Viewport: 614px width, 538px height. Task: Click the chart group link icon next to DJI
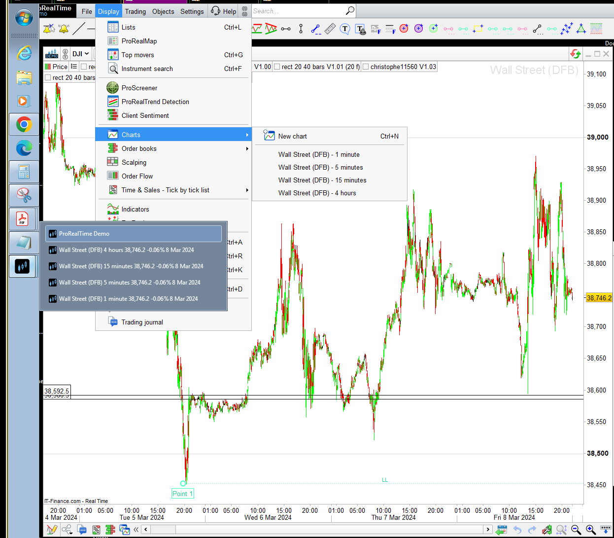(x=65, y=54)
